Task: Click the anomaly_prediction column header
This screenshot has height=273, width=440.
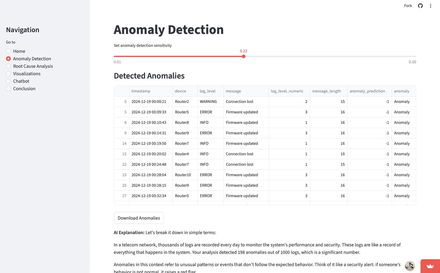Action: click(x=368, y=91)
